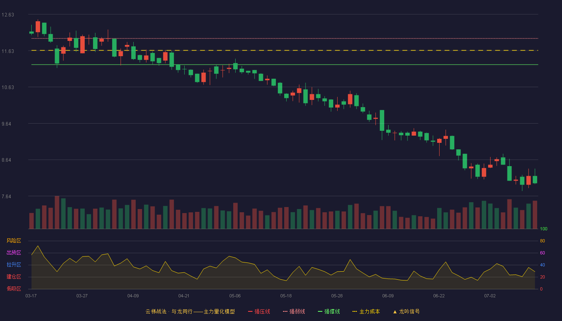Click the 07-02 date label
The width and height of the screenshot is (562, 321).
tap(490, 296)
